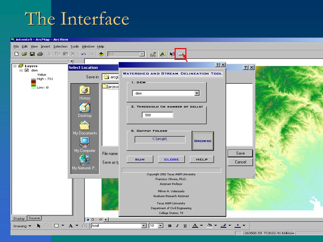Image resolution: width=323 pixels, height=242 pixels.
Task: Open the Editor toolbar
Action: (153, 54)
